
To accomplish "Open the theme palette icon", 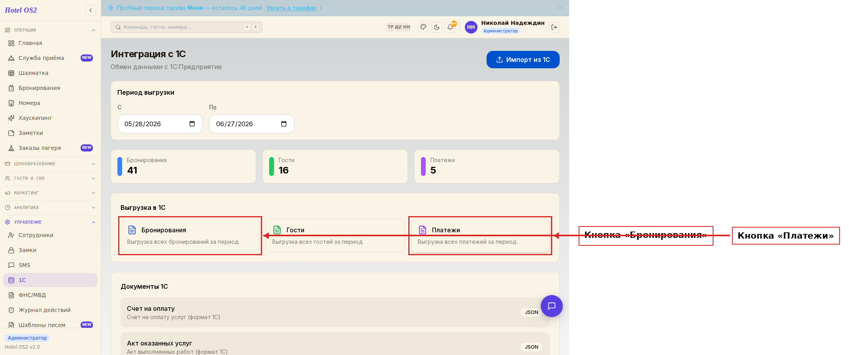I will pyautogui.click(x=423, y=27).
